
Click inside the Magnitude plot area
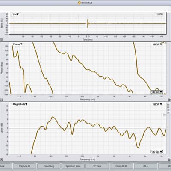coord(88,128)
